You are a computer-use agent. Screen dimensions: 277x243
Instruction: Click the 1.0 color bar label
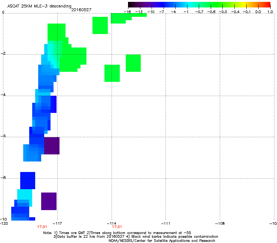point(270,12)
